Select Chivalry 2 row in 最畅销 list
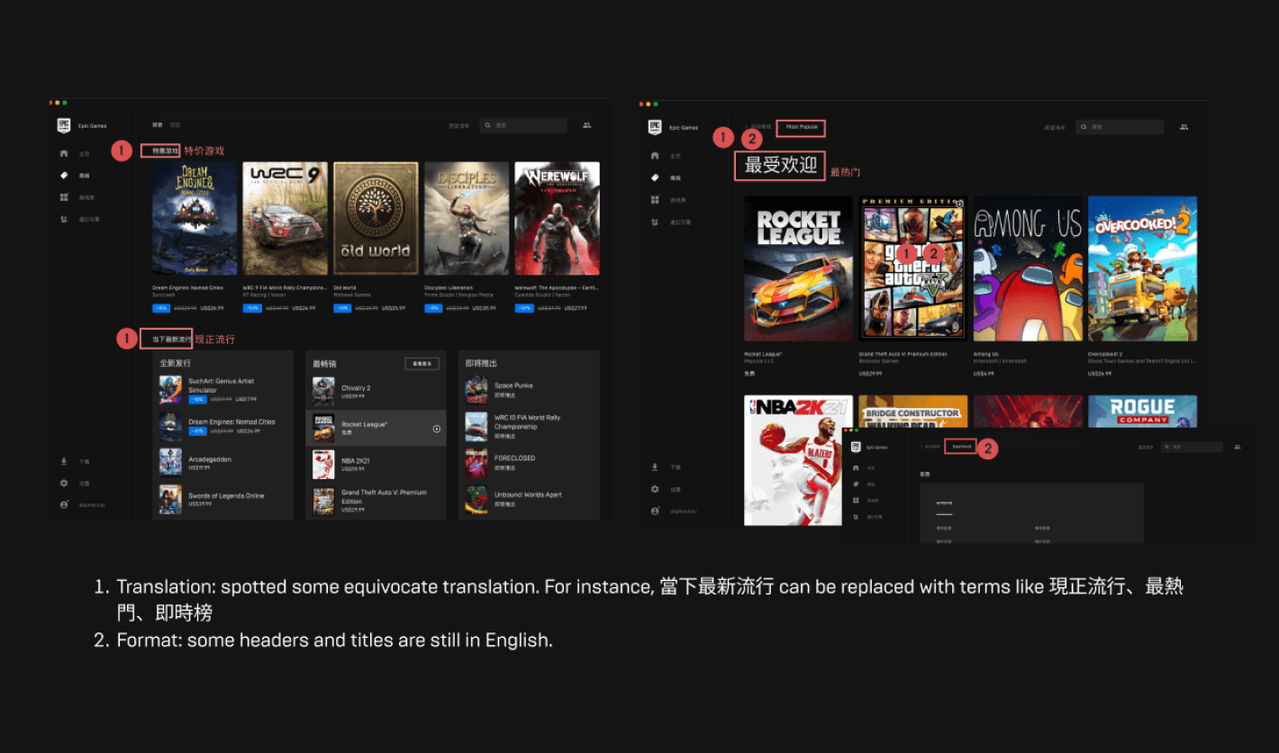The image size is (1279, 753). point(376,391)
